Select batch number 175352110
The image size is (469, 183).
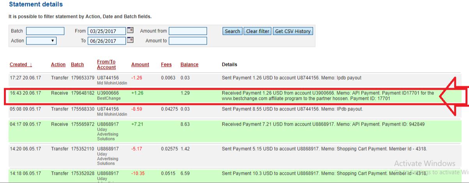[83, 149]
